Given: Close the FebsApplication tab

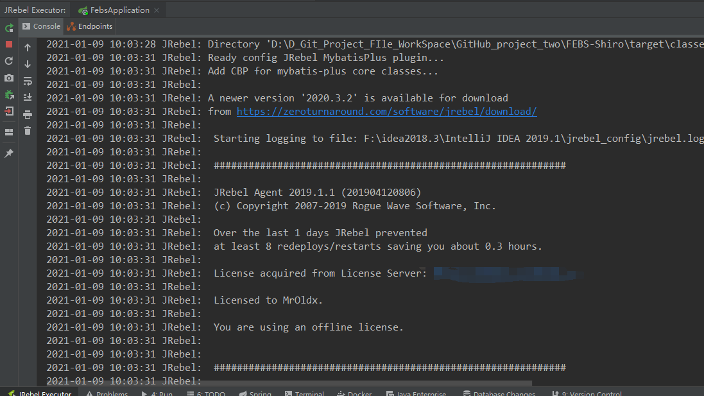Looking at the screenshot, I should click(157, 10).
